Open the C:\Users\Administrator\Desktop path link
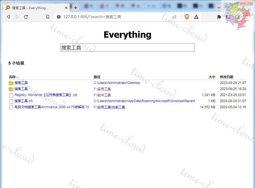This screenshot has height=188, width=255. point(117,83)
